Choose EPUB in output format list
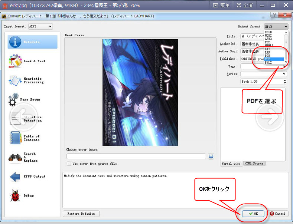 pyautogui.click(x=274, y=32)
